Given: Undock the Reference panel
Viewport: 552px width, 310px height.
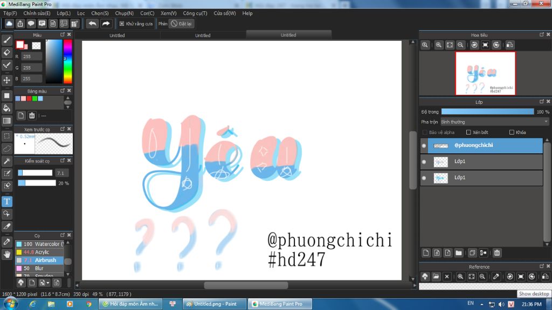Looking at the screenshot, I should (x=541, y=266).
